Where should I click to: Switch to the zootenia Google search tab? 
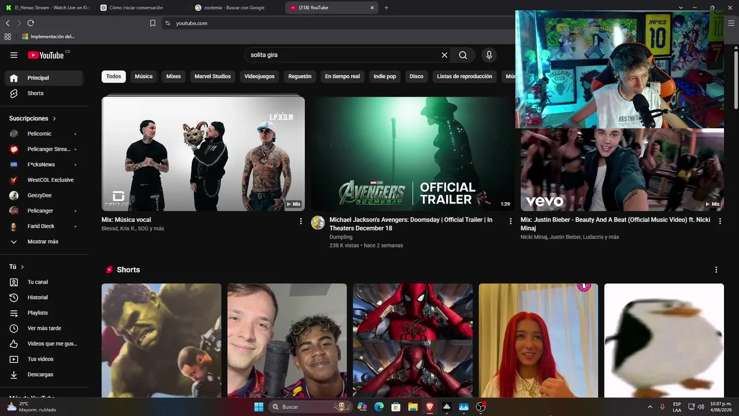pos(237,8)
